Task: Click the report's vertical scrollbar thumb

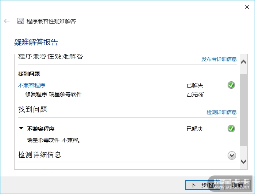Action: (x=243, y=110)
